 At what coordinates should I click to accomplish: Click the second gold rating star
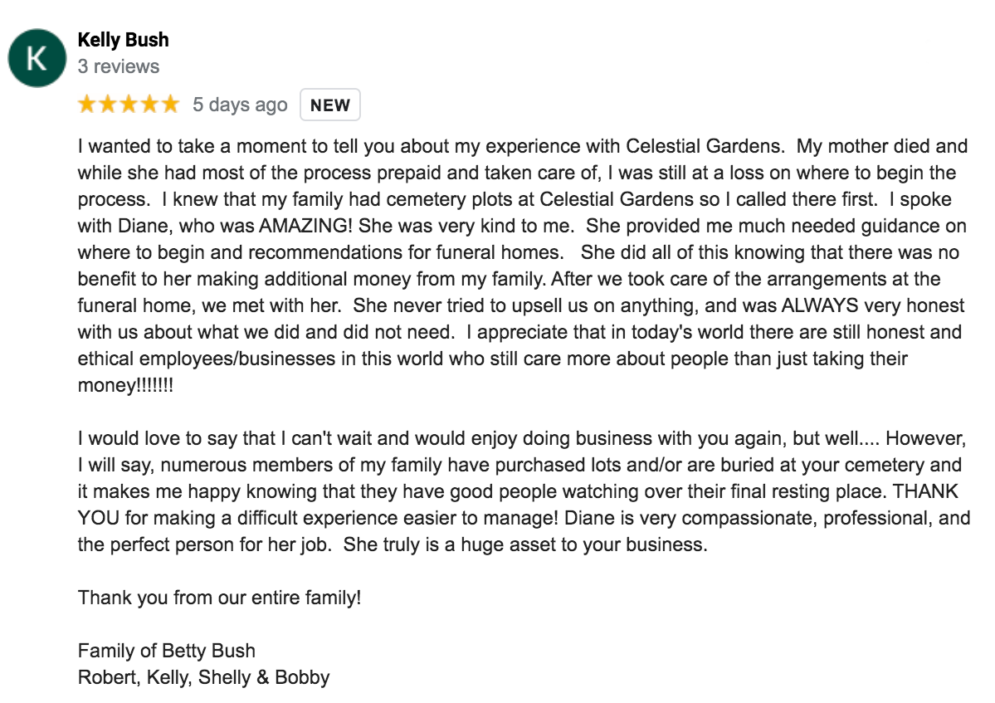coord(109,104)
